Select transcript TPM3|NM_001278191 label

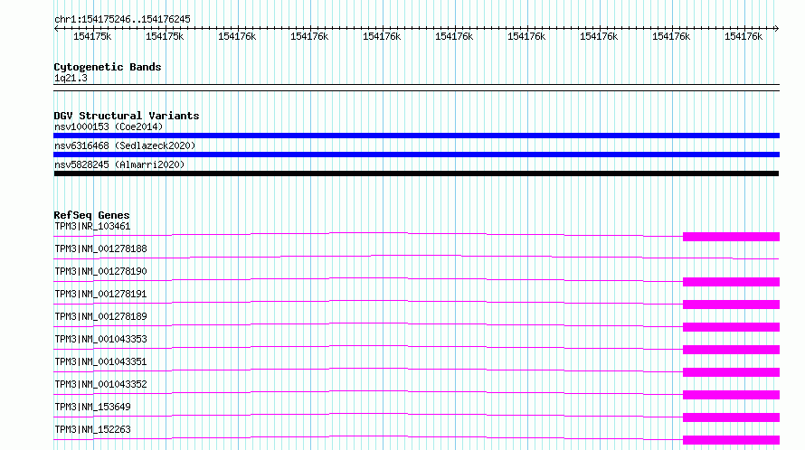click(100, 294)
